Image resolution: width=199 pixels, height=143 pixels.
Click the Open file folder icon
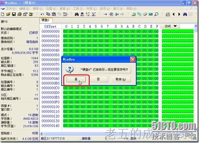coord(8,14)
